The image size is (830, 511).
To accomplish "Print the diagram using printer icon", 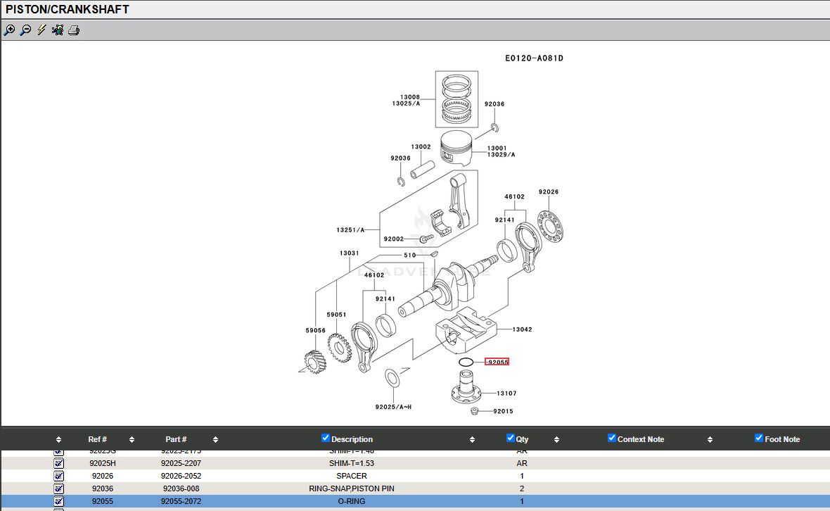I will [x=74, y=30].
